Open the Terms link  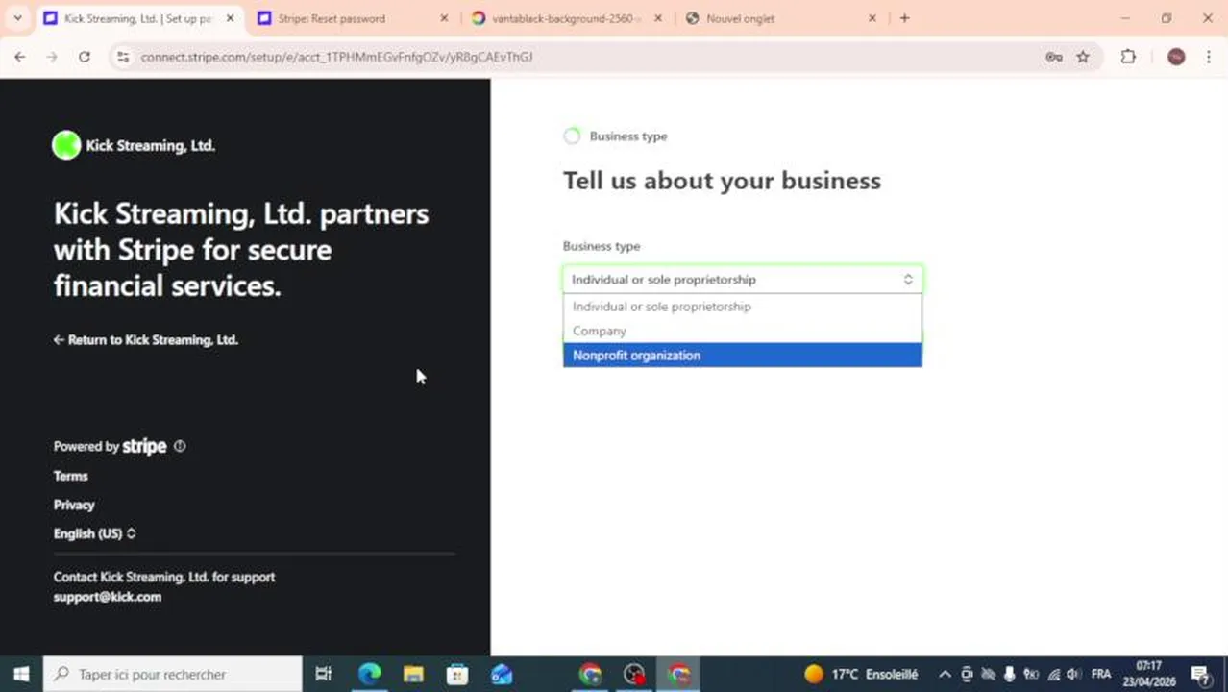pyautogui.click(x=71, y=476)
